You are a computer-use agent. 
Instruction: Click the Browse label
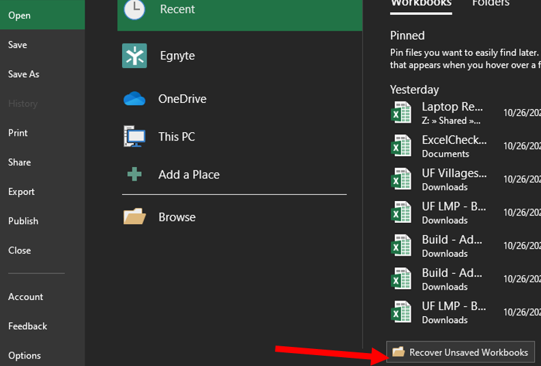tap(177, 217)
